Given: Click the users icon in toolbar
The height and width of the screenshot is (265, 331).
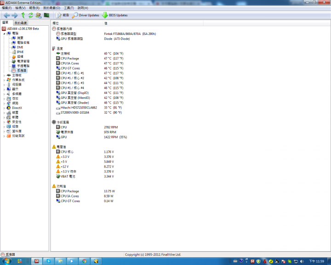Looking at the screenshot, I should point(39,15).
